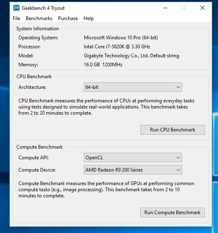The width and height of the screenshot is (218, 233).
Task: Click the CPU Benchmark description paragraph
Action: pyautogui.click(x=106, y=107)
